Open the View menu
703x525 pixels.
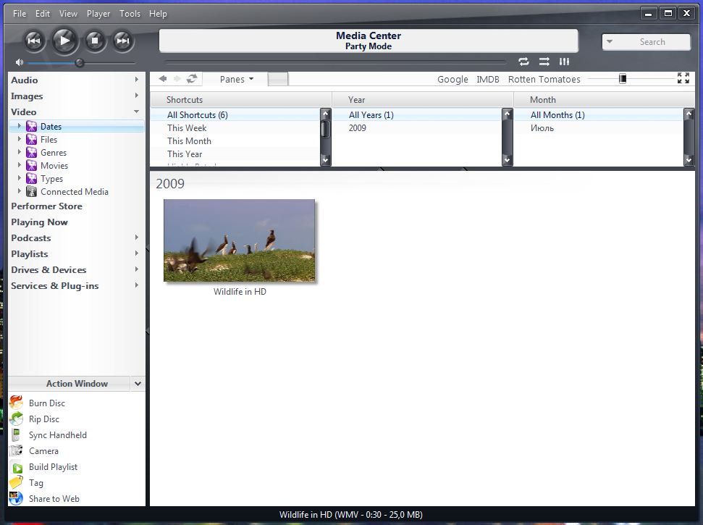[68, 14]
